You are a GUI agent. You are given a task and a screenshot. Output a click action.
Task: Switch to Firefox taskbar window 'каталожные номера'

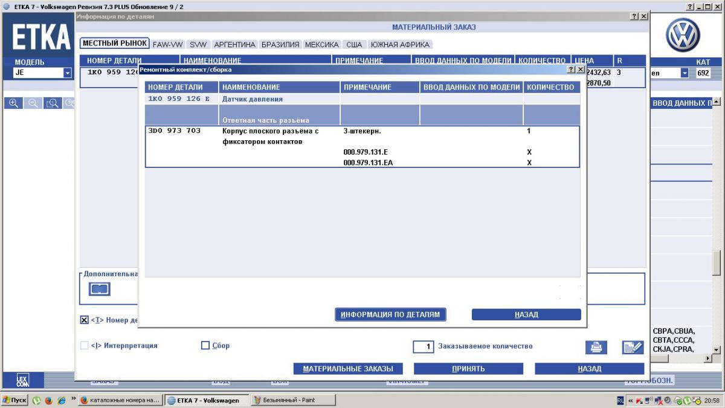[x=121, y=400]
